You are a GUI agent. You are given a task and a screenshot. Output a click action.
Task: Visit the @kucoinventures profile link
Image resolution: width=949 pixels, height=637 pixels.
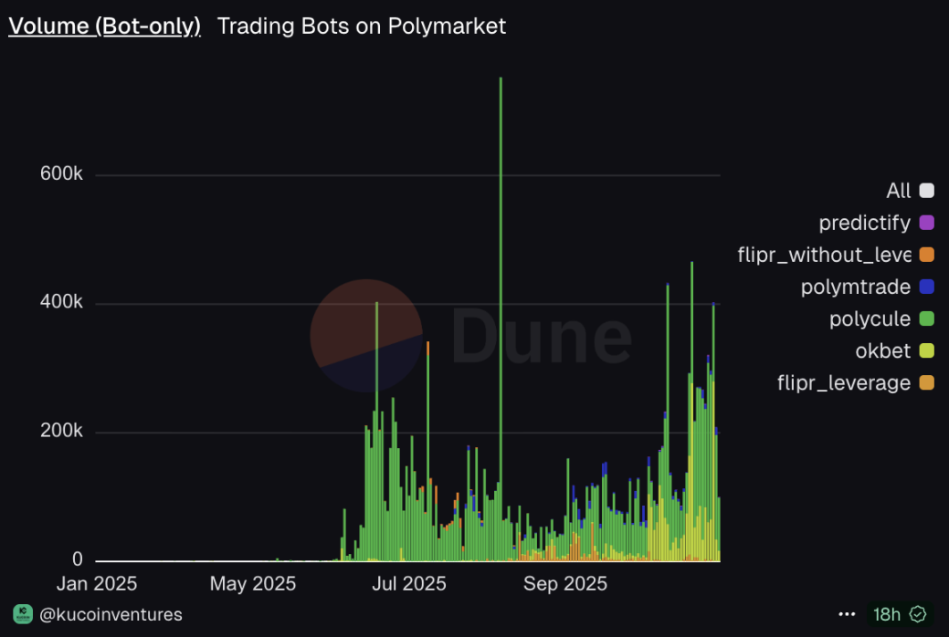[111, 614]
